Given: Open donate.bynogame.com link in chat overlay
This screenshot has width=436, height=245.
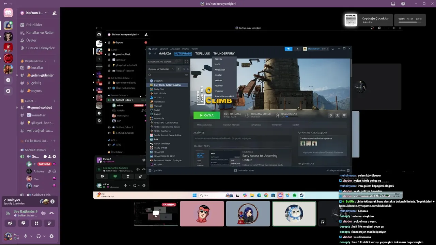Looking at the screenshot, I should [365, 206].
